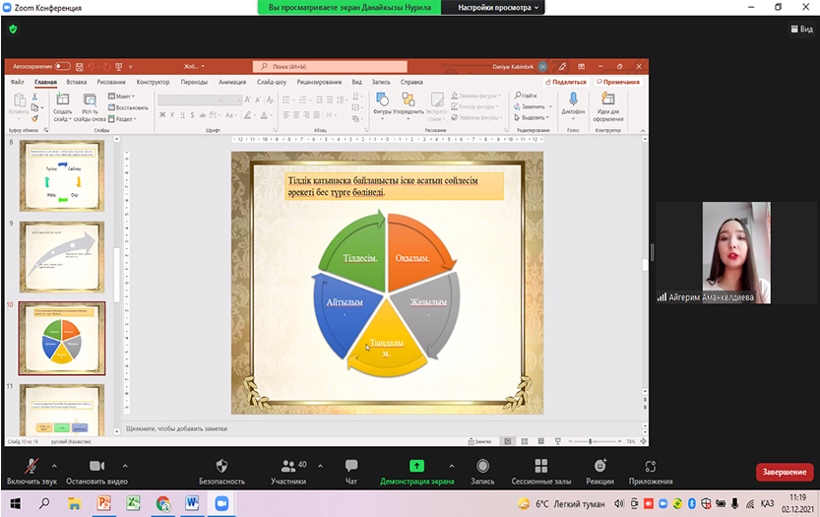Start recording with the Record icon
Screen dimensions: 820x517
coord(482,466)
